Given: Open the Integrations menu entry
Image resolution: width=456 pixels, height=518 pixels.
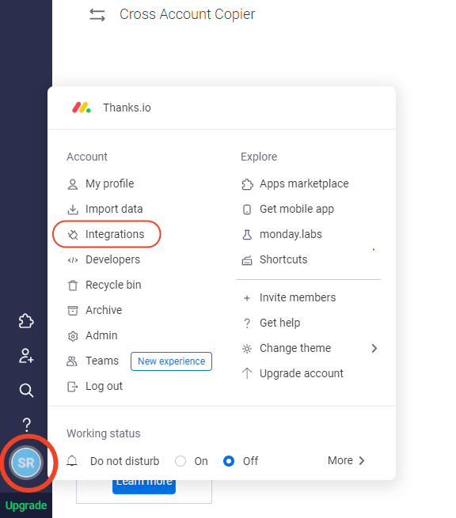Looking at the screenshot, I should click(x=115, y=234).
